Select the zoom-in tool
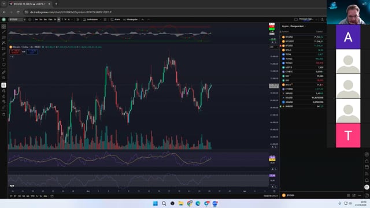The image size is (370, 208). click(4, 77)
